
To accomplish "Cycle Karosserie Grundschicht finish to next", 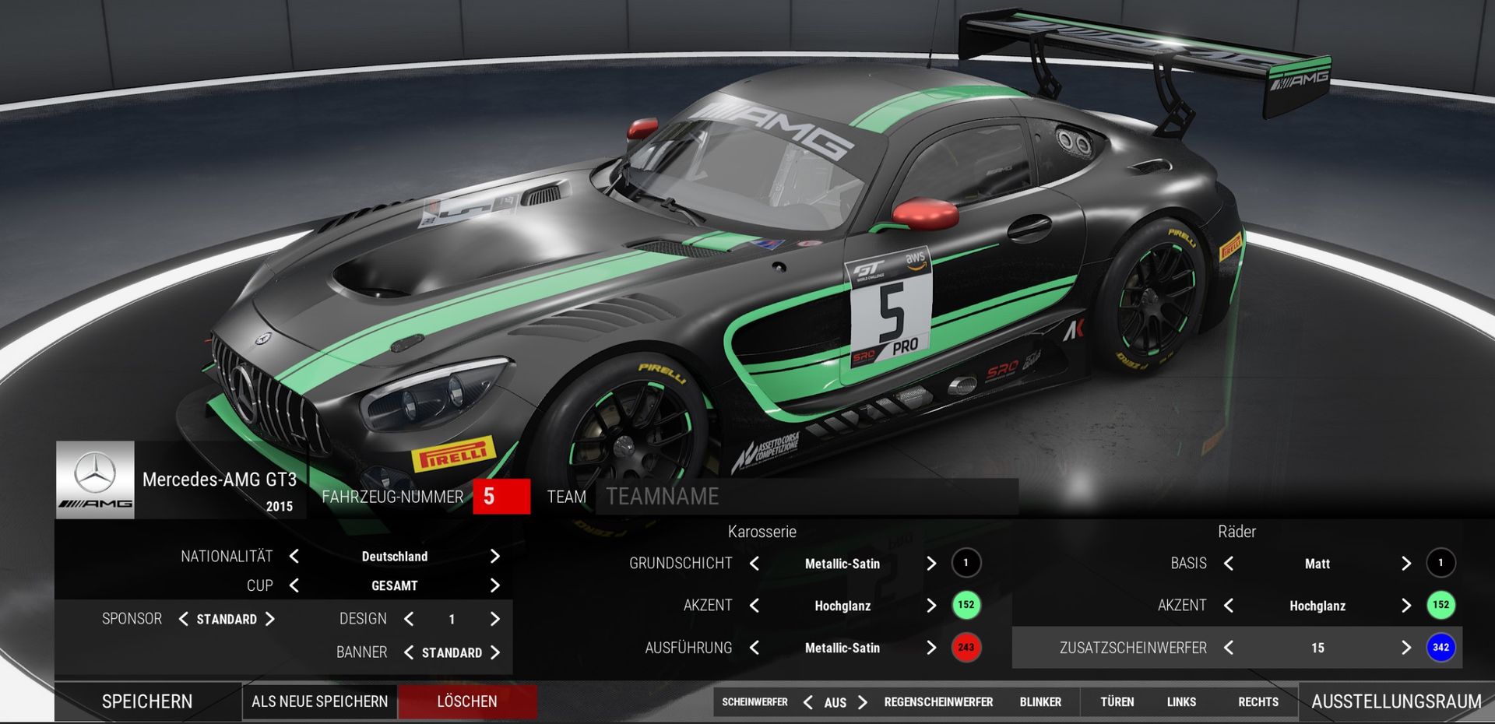I will [x=931, y=564].
